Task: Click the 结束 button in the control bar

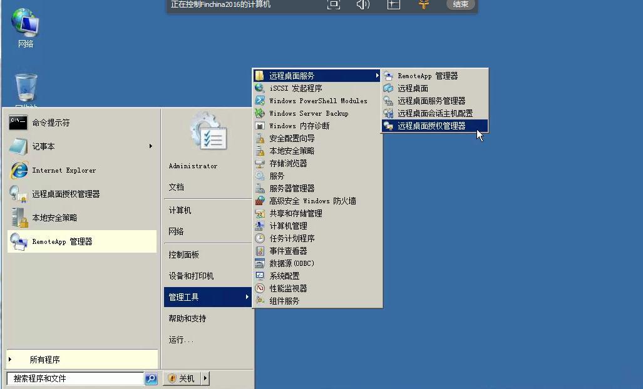Action: click(461, 5)
